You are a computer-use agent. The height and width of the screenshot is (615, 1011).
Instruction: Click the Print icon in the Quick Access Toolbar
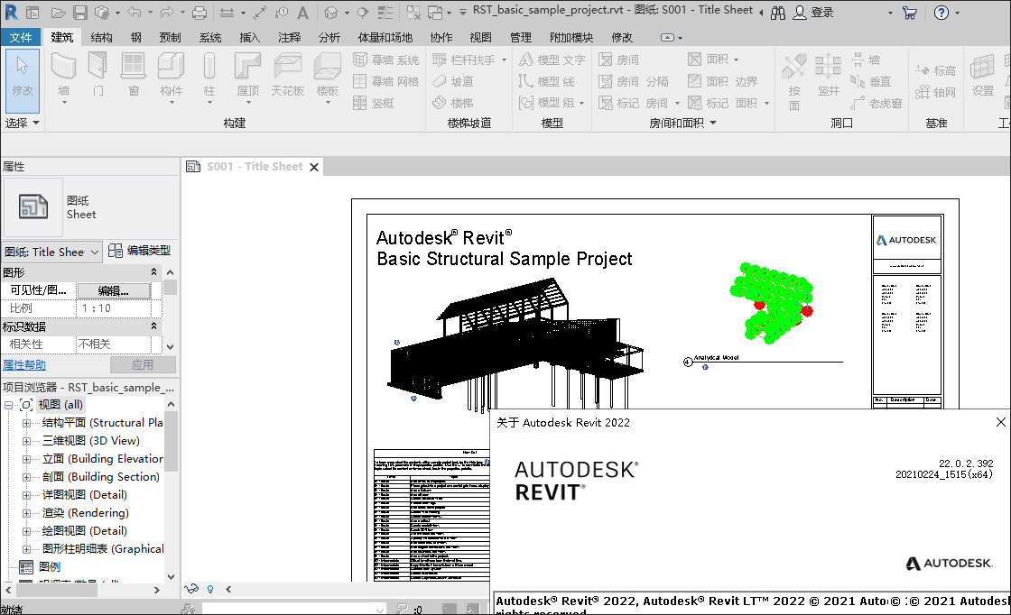[x=199, y=13]
